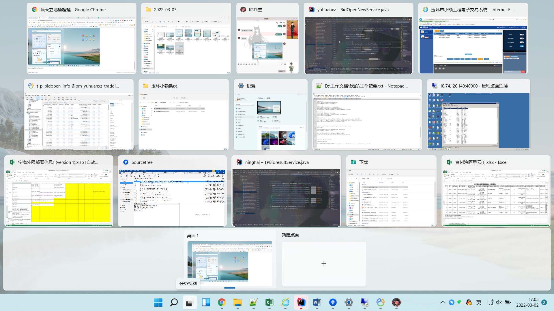The width and height of the screenshot is (554, 311).
Task: Open IntelliJ IDEA taskbar icon
Action: tap(301, 302)
